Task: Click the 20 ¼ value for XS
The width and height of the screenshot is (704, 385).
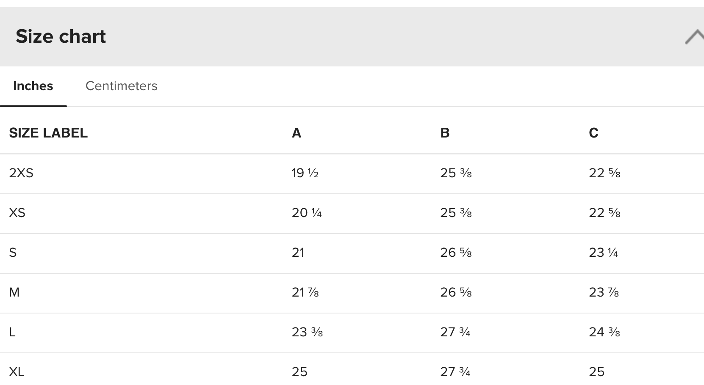Action: click(x=307, y=213)
